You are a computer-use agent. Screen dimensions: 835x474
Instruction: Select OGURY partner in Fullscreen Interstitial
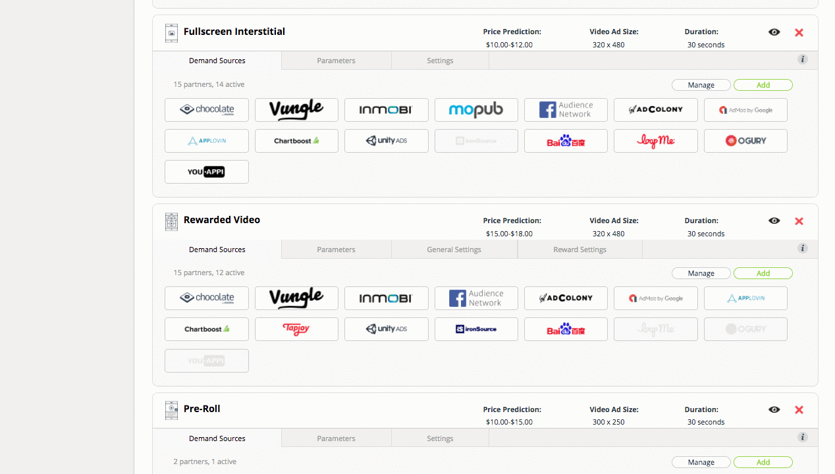pyautogui.click(x=745, y=141)
